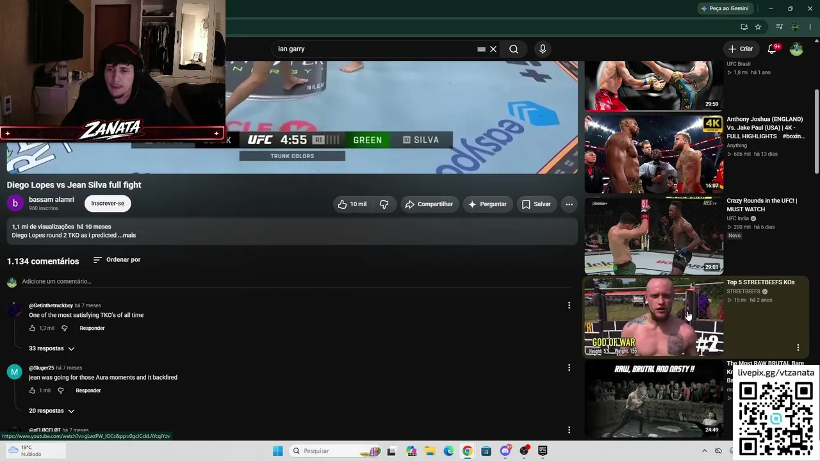Open options for Top 5 STREETBEEFS KOs video
The height and width of the screenshot is (461, 820).
point(798,348)
